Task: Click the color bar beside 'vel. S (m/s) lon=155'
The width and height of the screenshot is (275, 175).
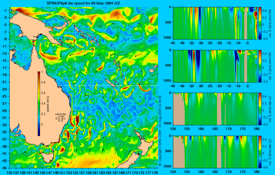Action: point(260,66)
